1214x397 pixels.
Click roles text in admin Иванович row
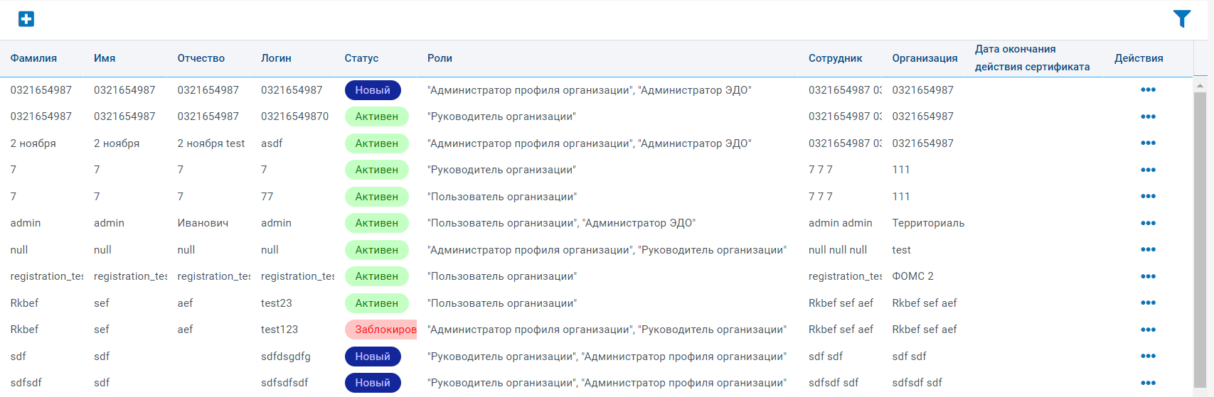[561, 223]
